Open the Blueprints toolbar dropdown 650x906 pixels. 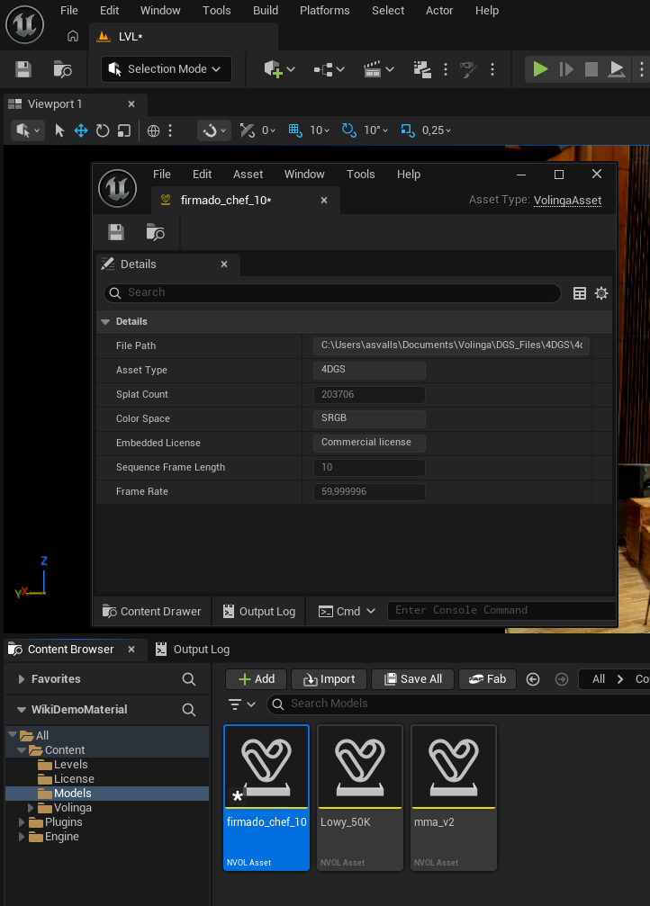[x=329, y=69]
